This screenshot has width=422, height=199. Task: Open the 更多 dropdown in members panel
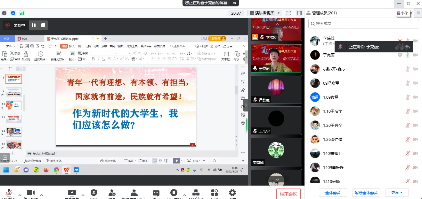pos(396,193)
